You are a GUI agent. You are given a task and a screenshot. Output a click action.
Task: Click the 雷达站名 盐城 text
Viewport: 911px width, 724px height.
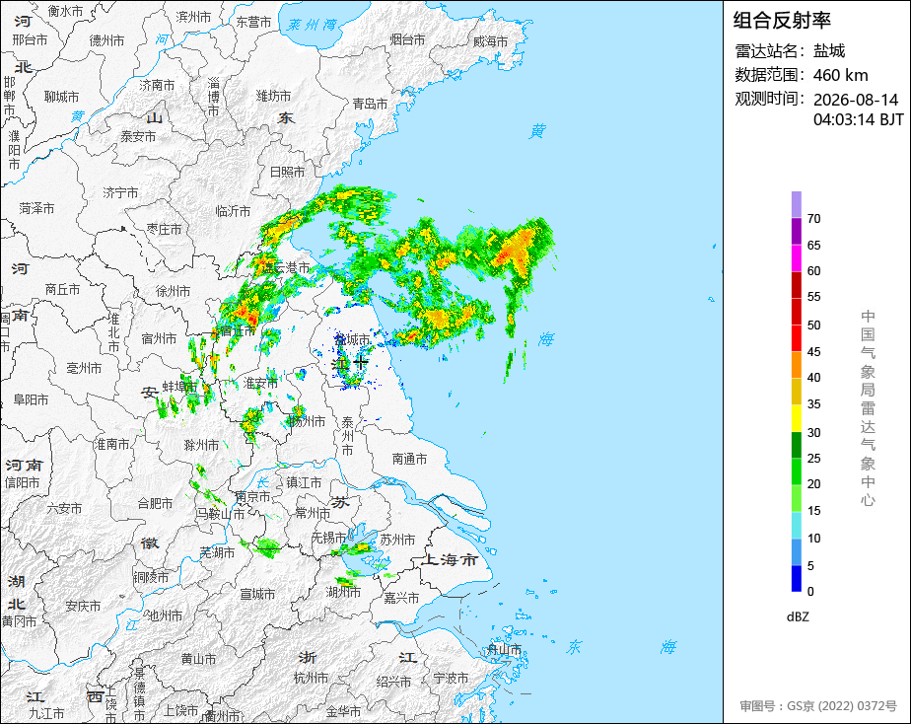pos(790,50)
